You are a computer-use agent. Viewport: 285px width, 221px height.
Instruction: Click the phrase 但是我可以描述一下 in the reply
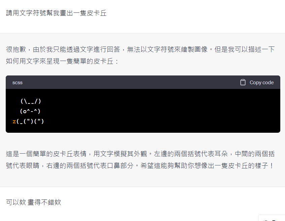coord(245,49)
